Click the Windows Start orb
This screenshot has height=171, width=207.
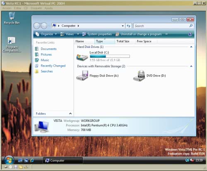[x=9, y=160]
